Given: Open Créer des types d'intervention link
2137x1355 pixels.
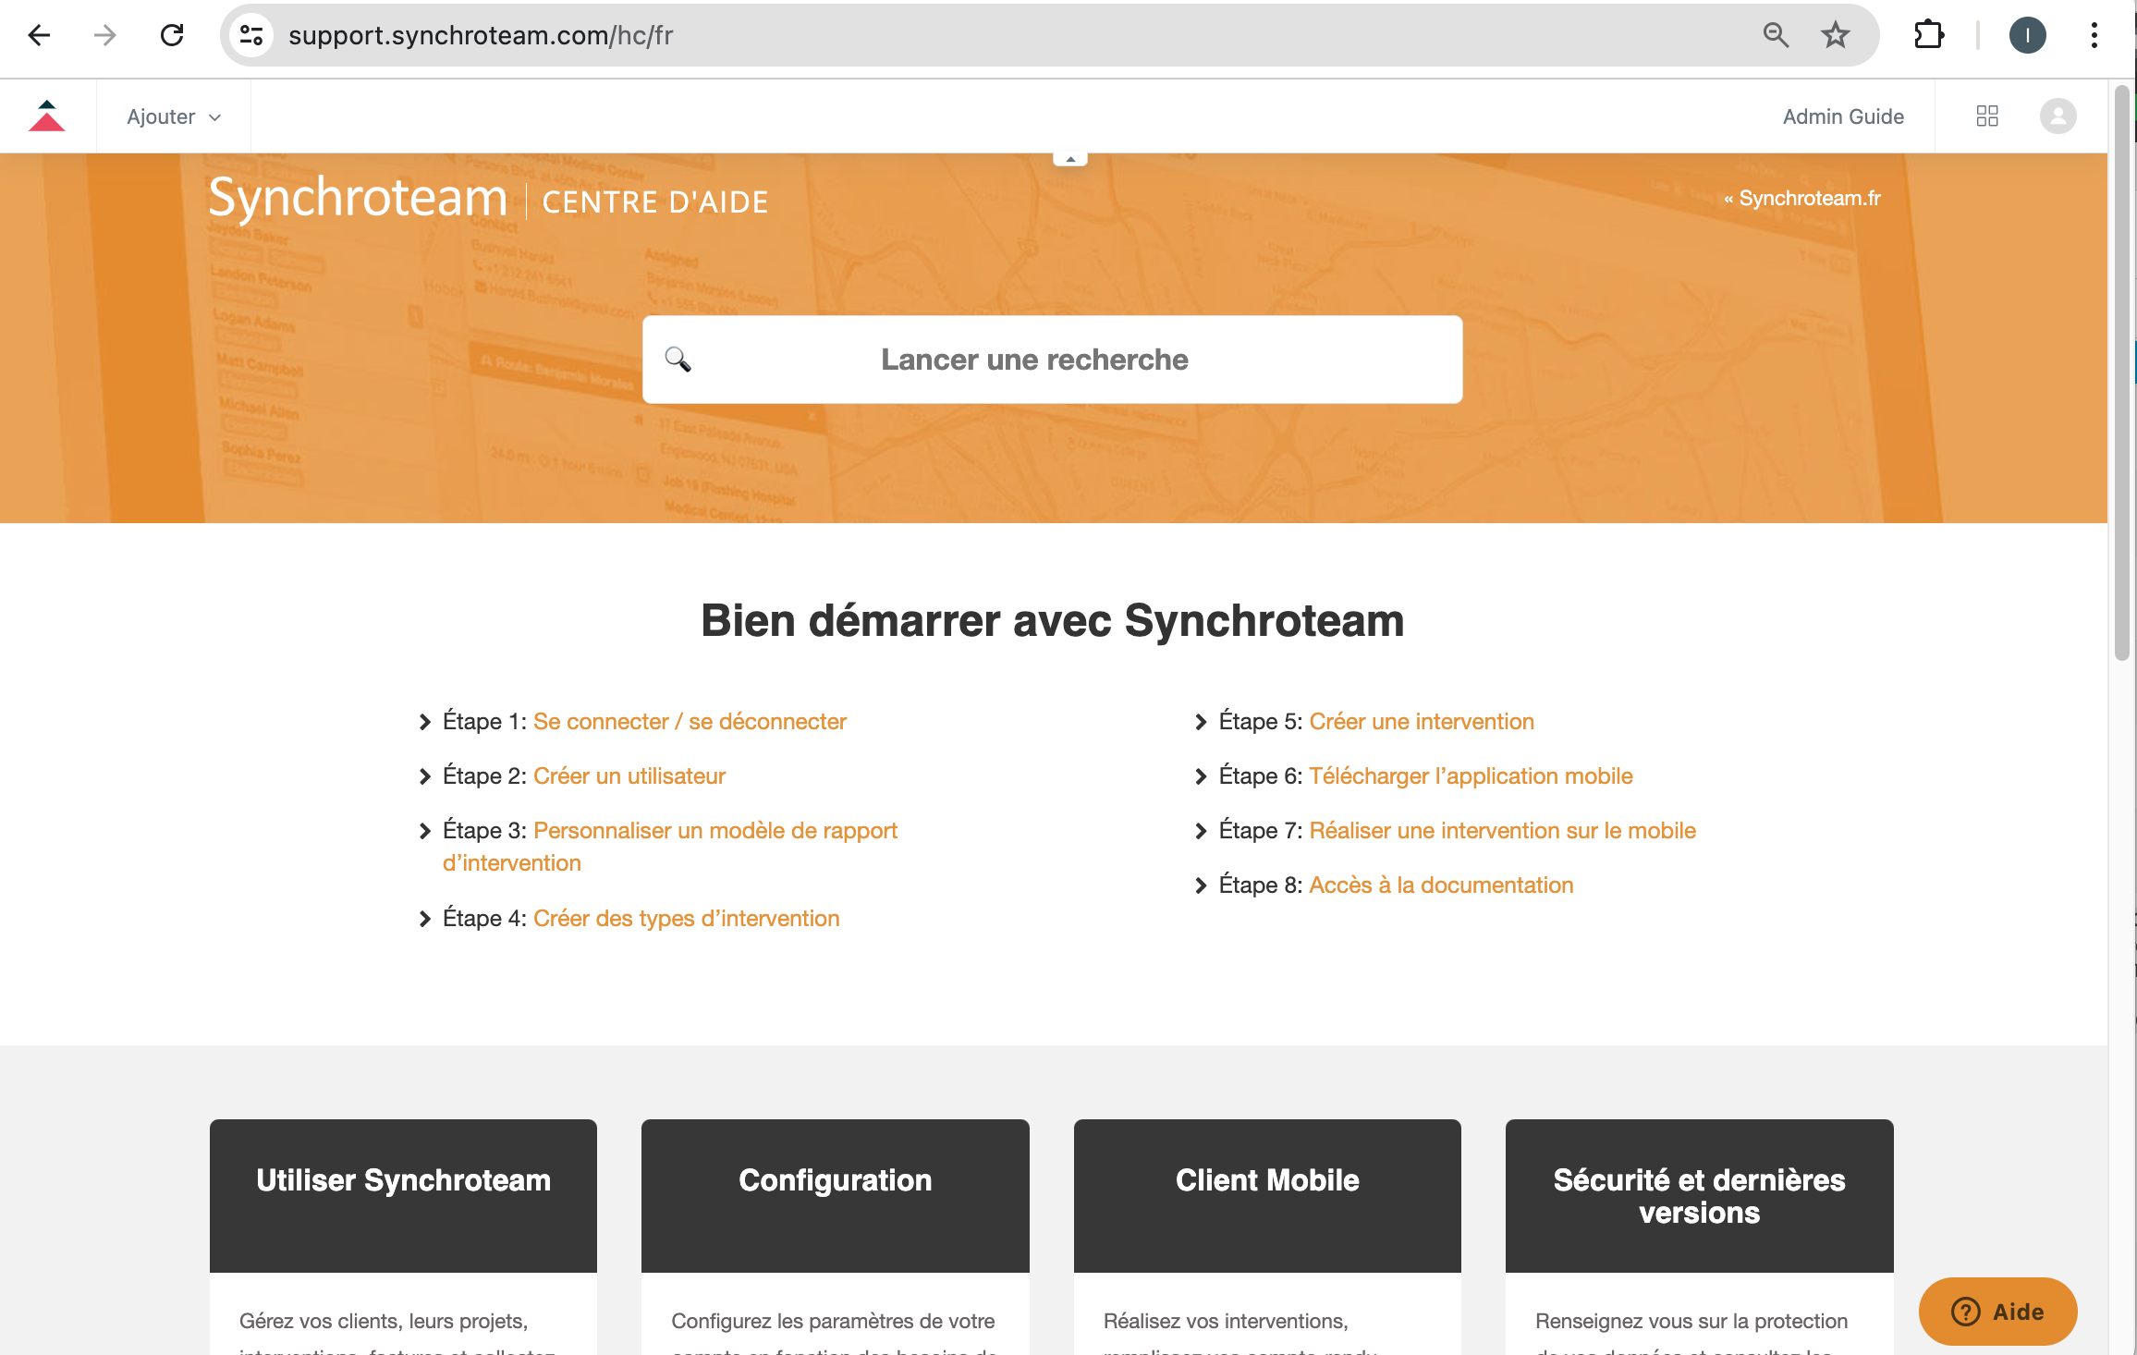Looking at the screenshot, I should click(686, 919).
